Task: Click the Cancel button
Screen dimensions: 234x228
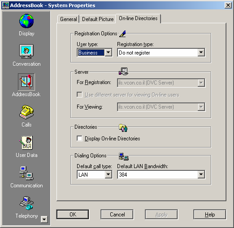Action: (x=117, y=215)
